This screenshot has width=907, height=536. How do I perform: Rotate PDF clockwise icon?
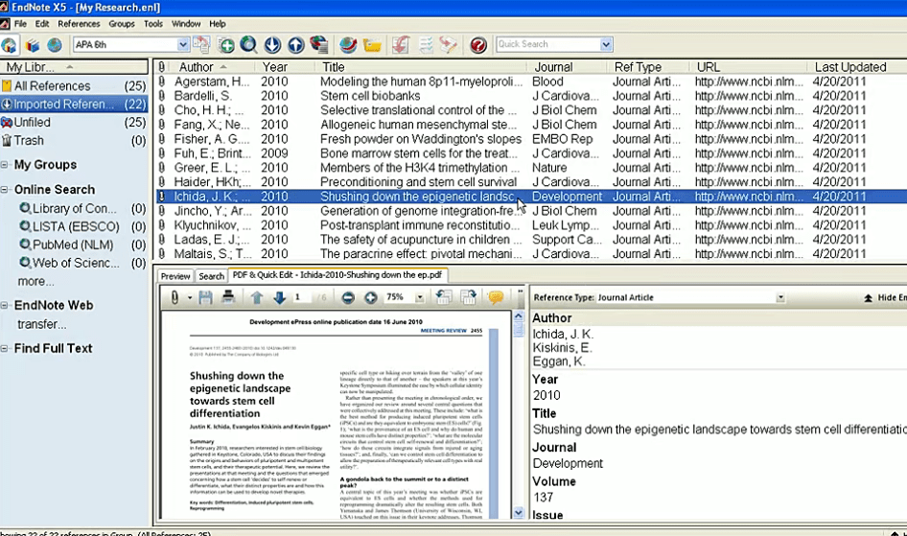coord(468,297)
